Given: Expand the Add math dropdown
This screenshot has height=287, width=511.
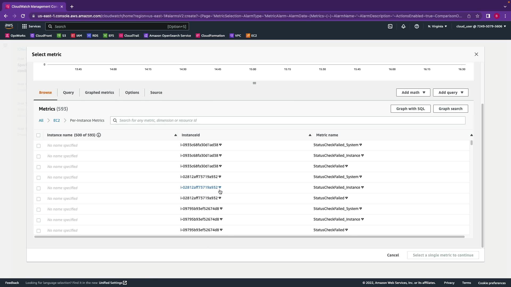Looking at the screenshot, I should point(413,92).
